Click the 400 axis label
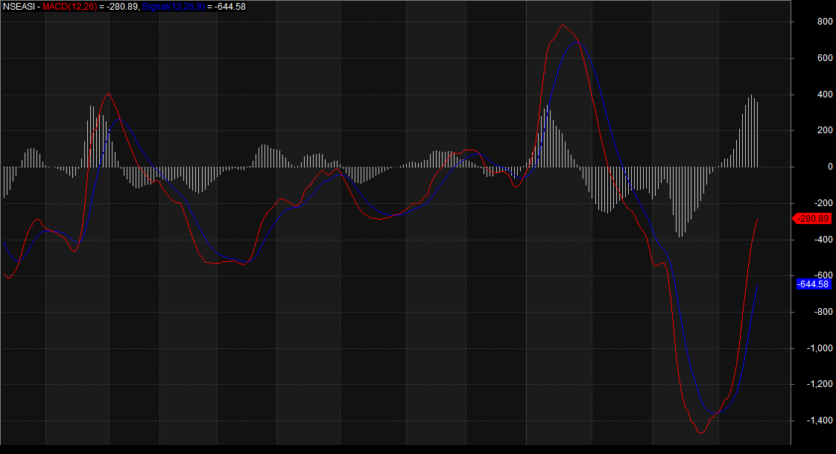Screen dimensions: 836x454 pos(825,95)
